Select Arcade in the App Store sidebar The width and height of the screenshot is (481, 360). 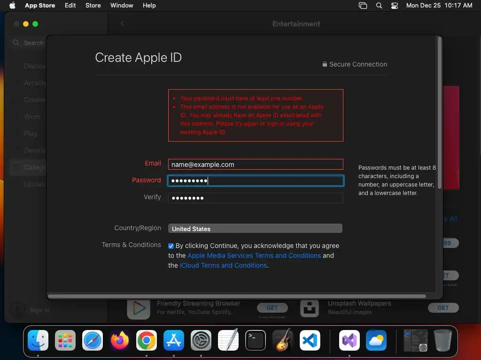coord(35,83)
